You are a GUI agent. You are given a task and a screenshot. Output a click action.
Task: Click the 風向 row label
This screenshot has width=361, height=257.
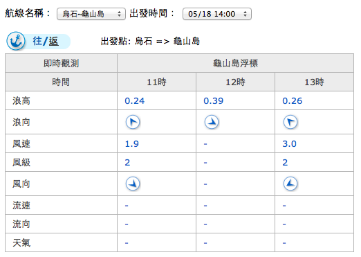click(x=21, y=184)
